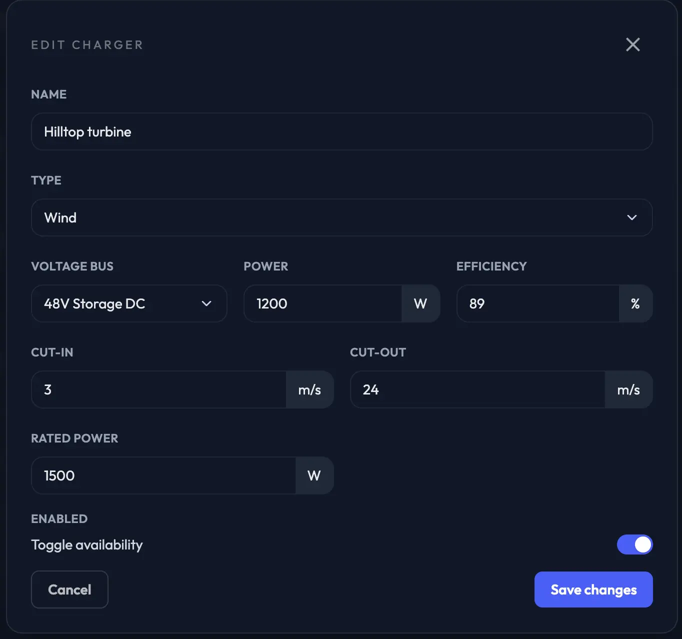Click the Voltage Bus section label
The image size is (682, 639).
coord(72,266)
